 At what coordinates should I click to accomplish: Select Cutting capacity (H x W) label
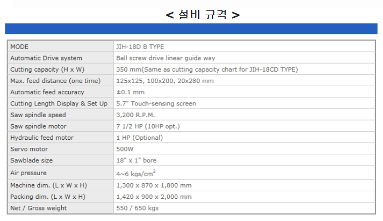point(47,70)
